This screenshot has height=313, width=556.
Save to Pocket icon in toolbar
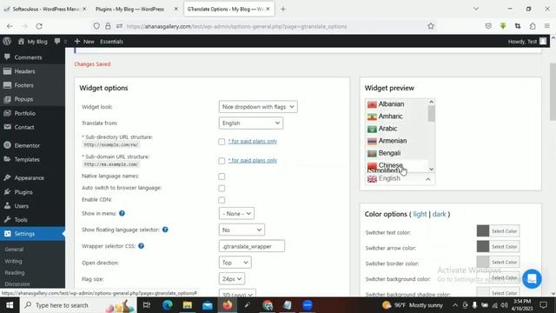488,26
